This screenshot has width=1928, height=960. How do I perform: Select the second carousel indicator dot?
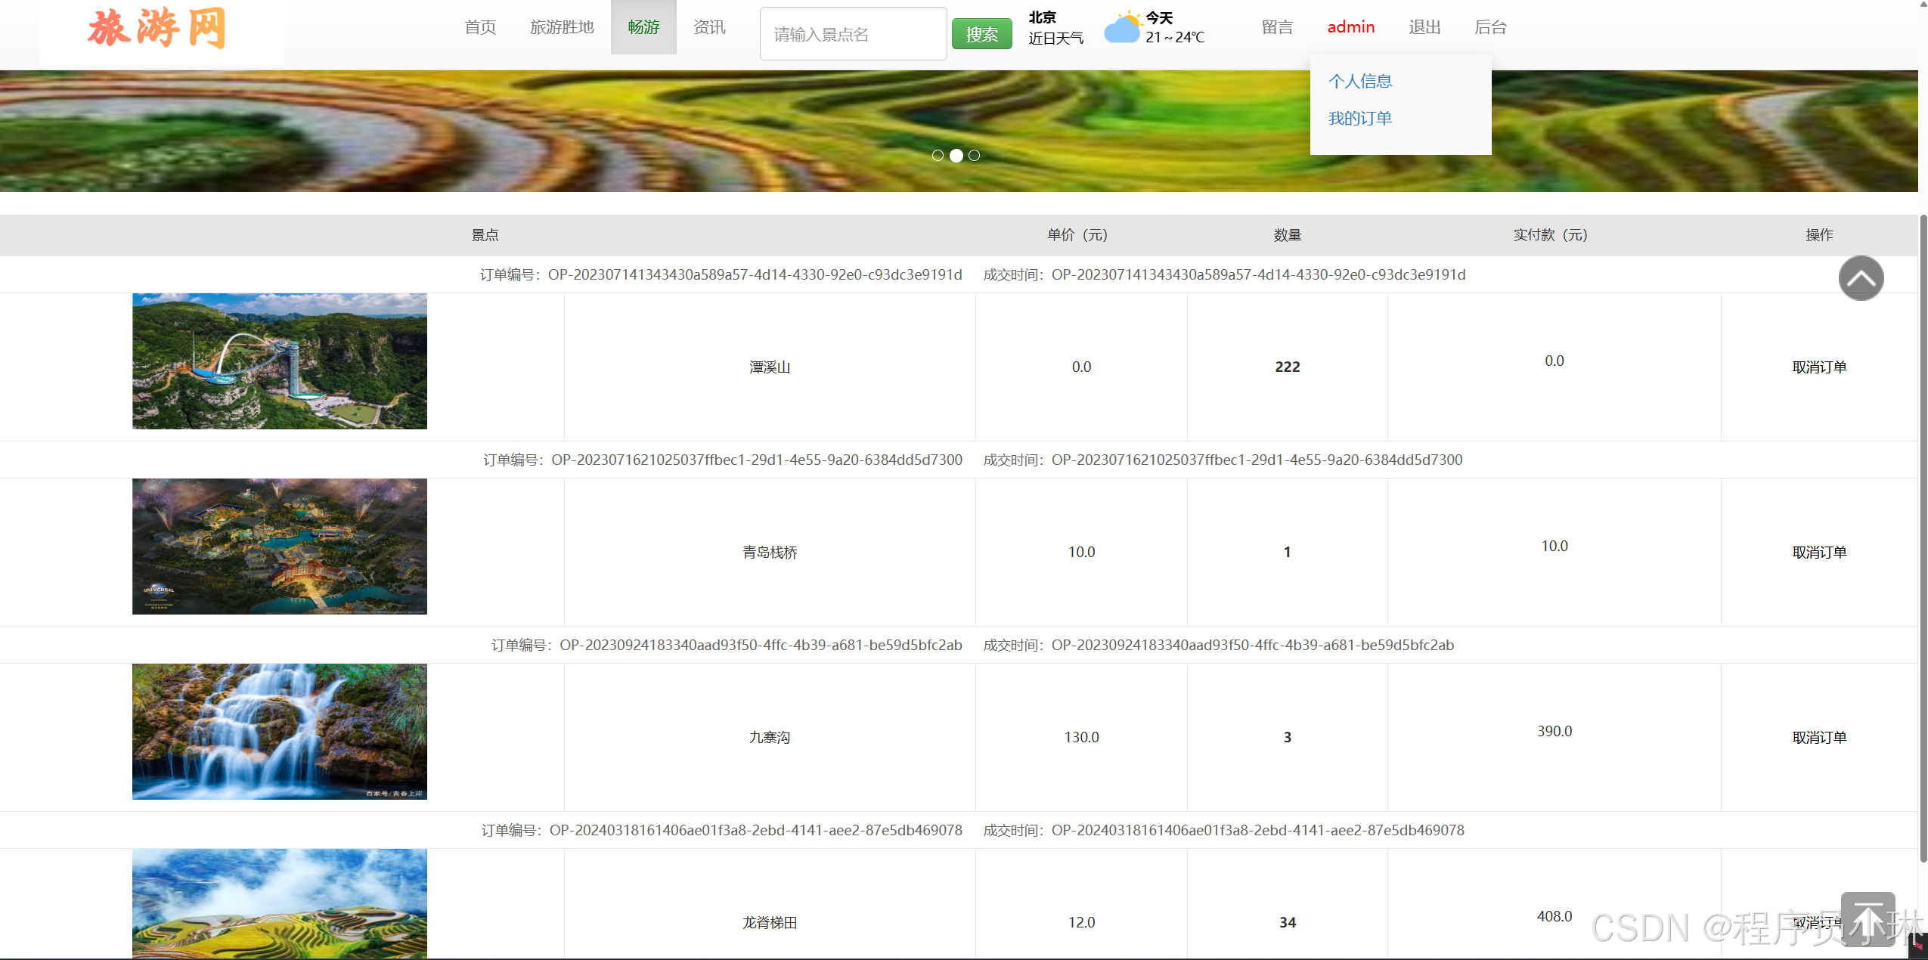point(956,156)
